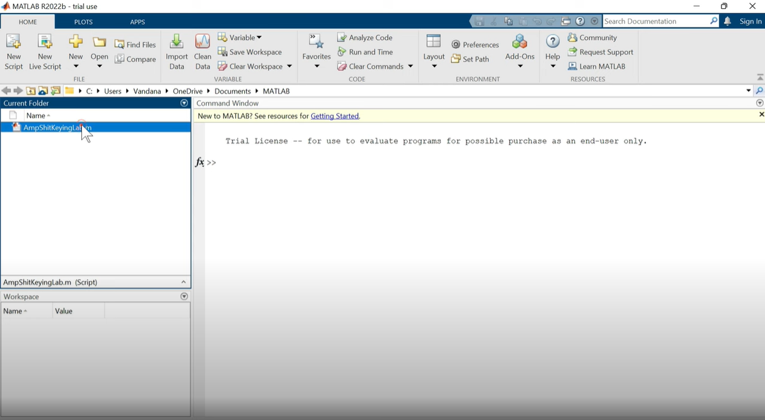
Task: Click Analyze Code
Action: pos(365,38)
